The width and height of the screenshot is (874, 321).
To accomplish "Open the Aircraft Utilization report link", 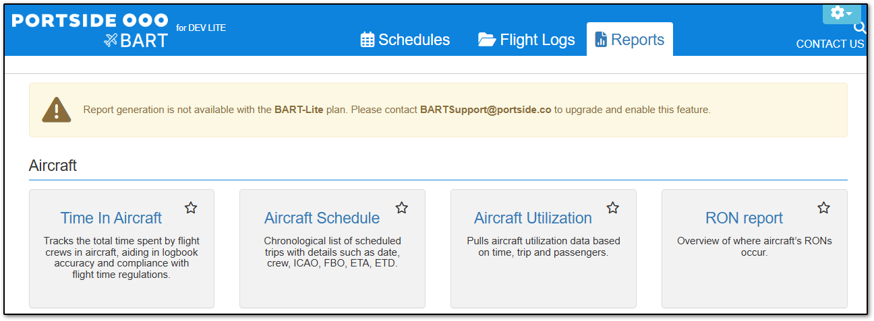I will (533, 218).
